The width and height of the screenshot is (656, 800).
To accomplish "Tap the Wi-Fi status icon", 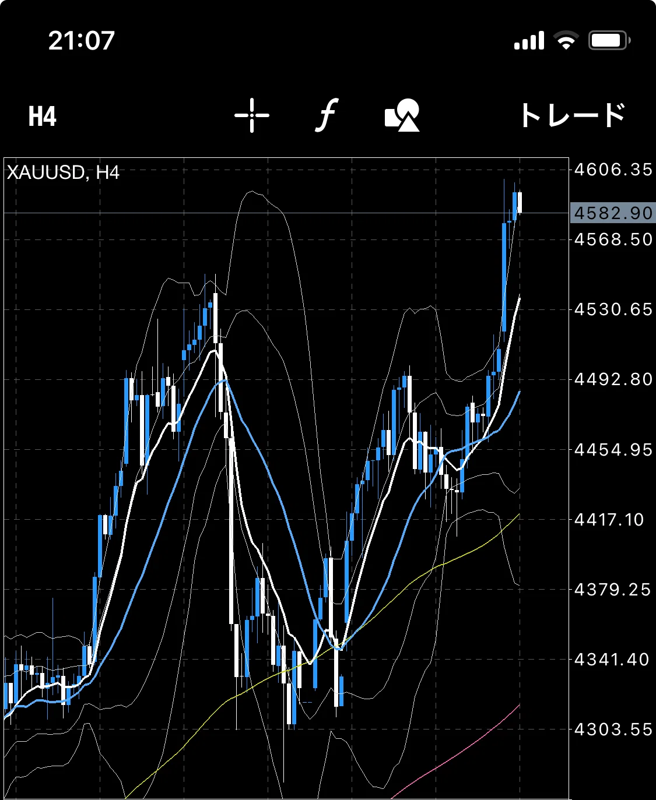I will [x=566, y=40].
